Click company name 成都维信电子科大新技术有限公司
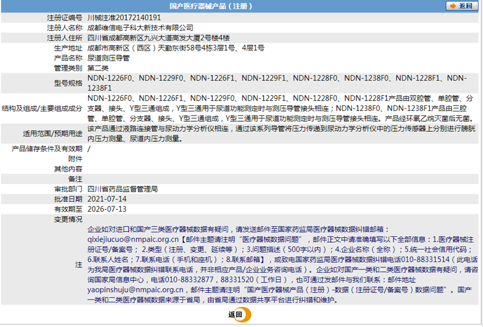This screenshot has width=483, height=327. [x=140, y=28]
